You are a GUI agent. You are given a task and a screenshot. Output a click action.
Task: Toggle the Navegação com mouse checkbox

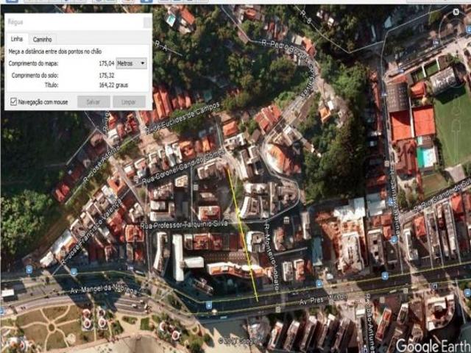tap(13, 101)
